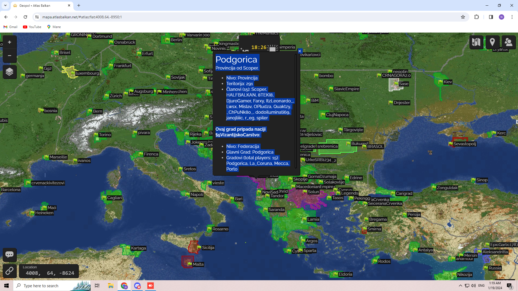
Task: Open the Gmail bookmark
Action: pos(11,27)
